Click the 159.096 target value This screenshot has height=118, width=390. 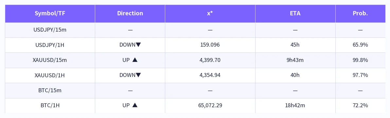pyautogui.click(x=210, y=45)
